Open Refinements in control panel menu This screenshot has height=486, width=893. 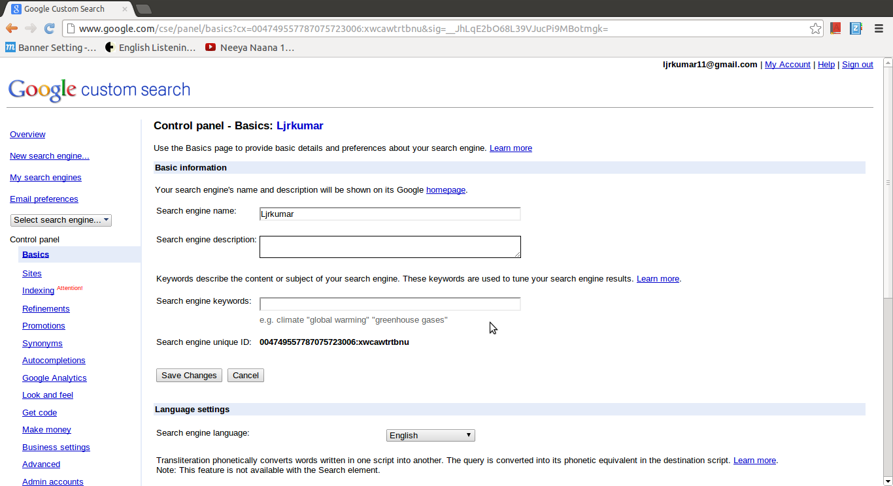point(46,309)
